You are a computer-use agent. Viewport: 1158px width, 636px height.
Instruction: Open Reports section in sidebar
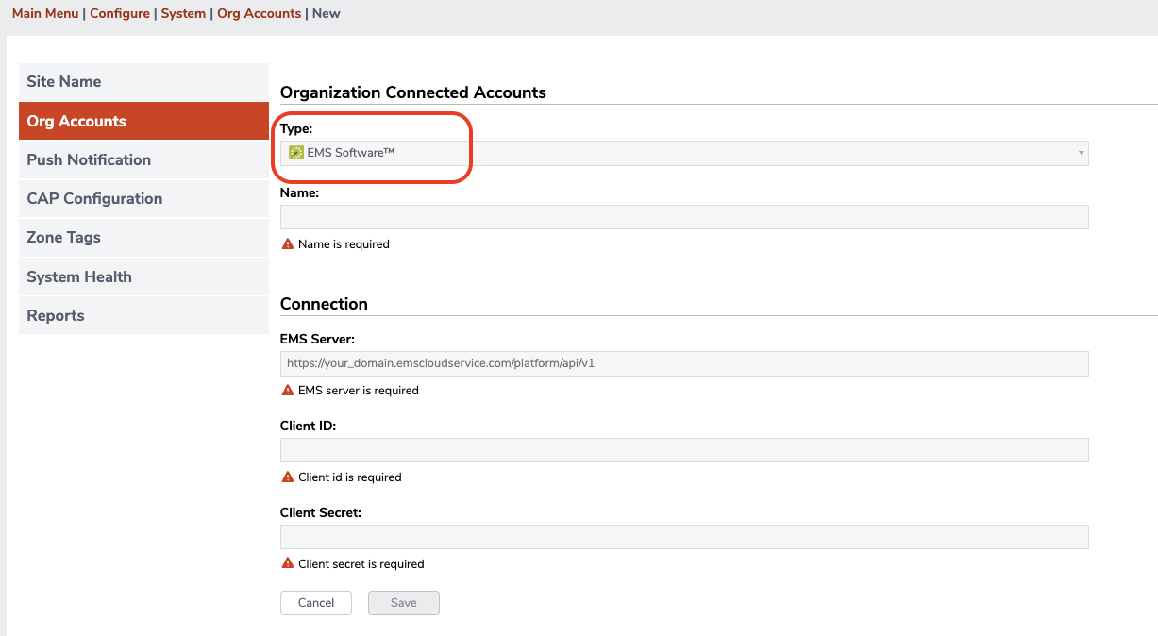[143, 315]
